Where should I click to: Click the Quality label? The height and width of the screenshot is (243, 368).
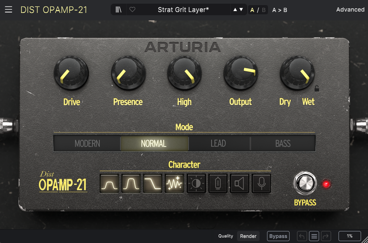pyautogui.click(x=226, y=236)
